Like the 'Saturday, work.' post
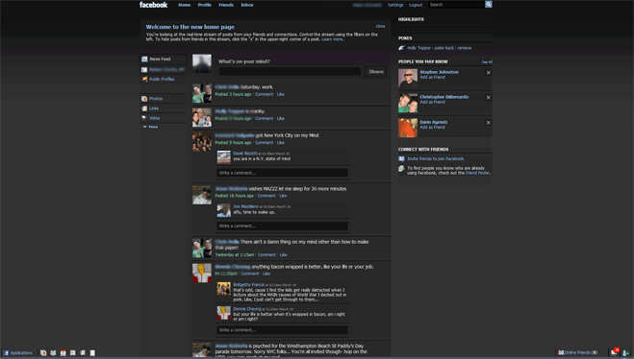 tap(281, 94)
